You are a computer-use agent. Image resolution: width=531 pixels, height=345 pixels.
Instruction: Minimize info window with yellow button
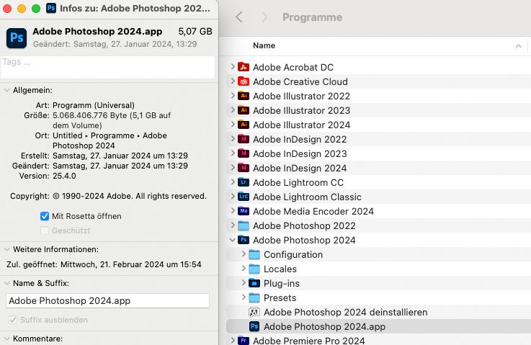[x=22, y=9]
